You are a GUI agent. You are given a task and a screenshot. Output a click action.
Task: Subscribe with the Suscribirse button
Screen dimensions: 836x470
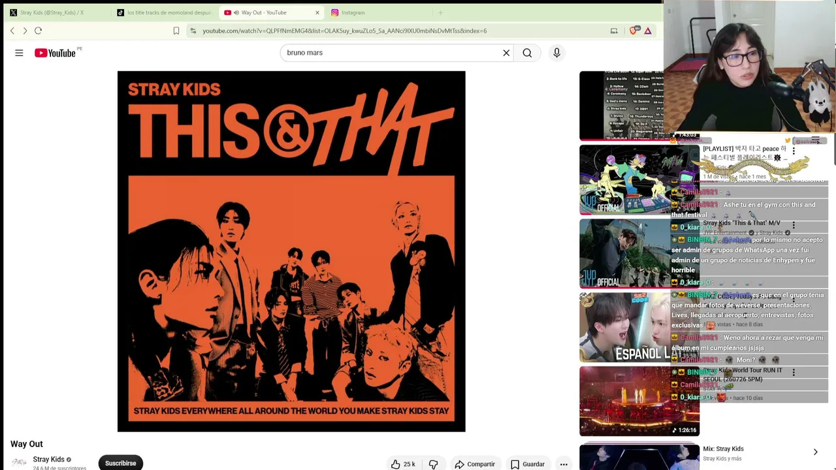click(x=121, y=463)
